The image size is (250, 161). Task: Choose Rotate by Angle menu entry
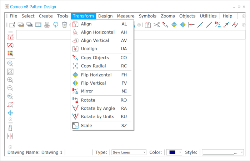(x=102, y=109)
